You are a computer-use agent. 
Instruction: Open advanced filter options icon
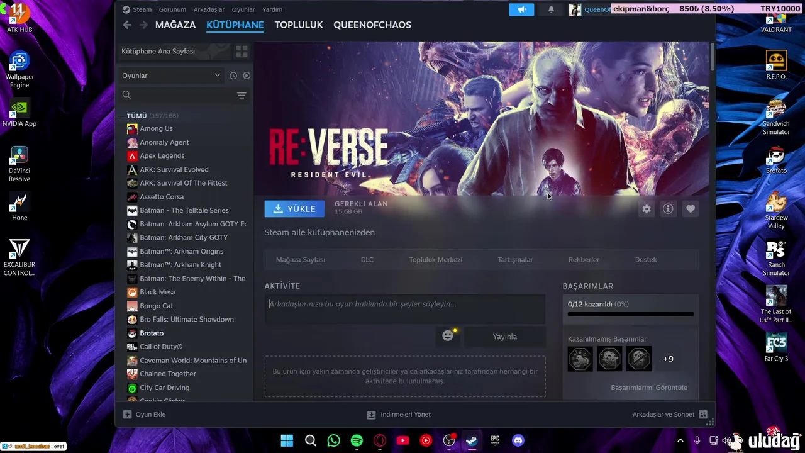(x=241, y=95)
